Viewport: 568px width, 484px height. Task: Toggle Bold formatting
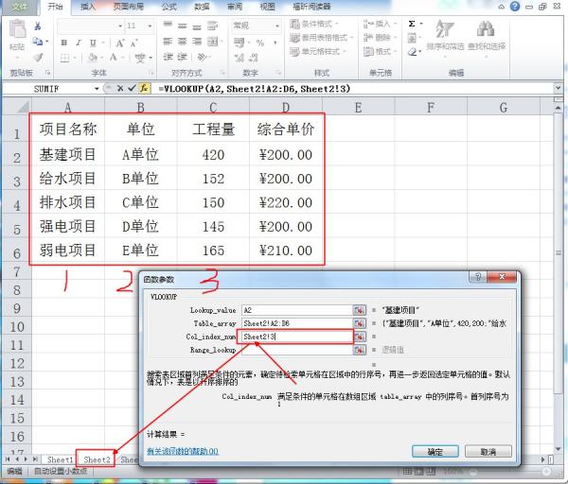point(64,43)
